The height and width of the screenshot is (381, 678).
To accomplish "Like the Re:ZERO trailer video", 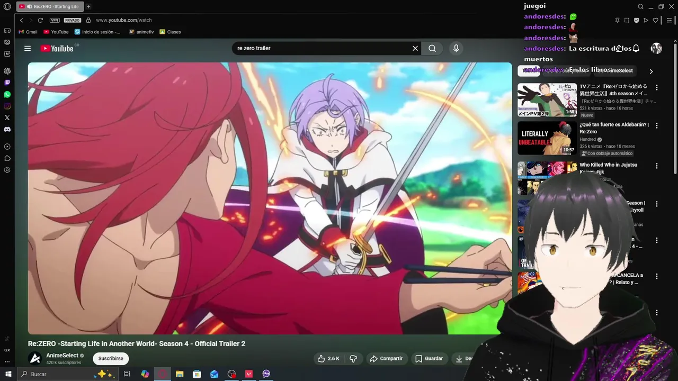I will point(328,359).
